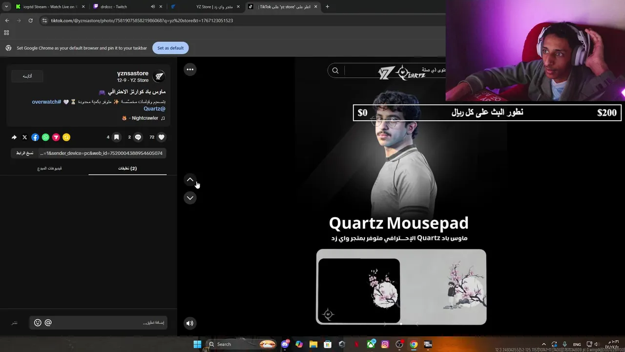
Task: Open File Explorer from the taskbar
Action: point(313,344)
